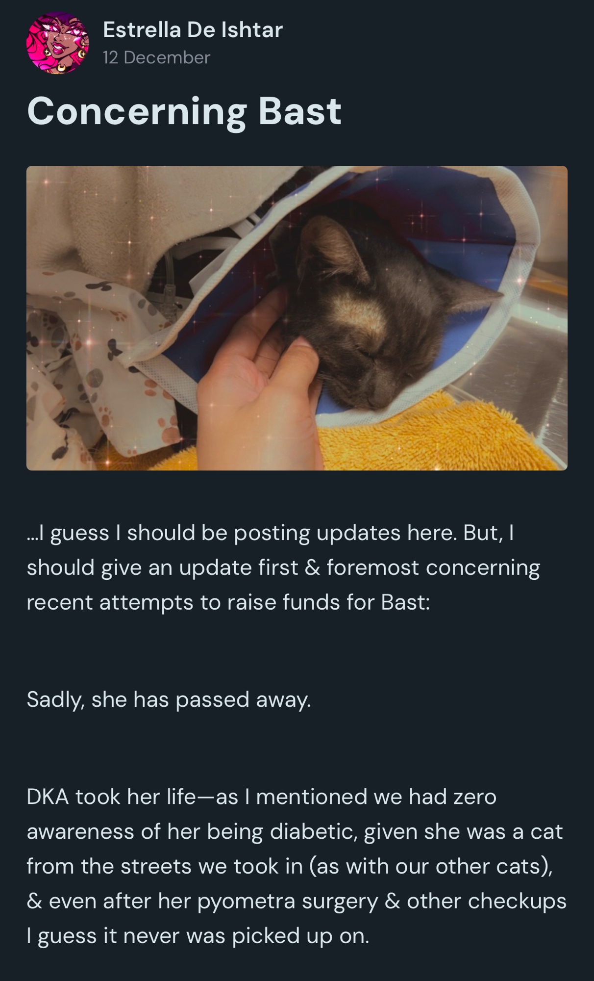Click the word 'DKA' in the last paragraph
Screen dimensions: 594x981
tap(48, 797)
